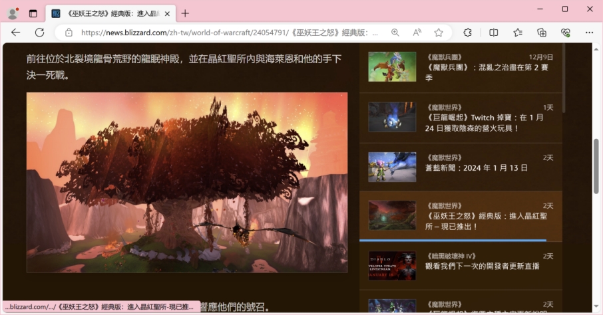Screen dimensions: 603x315
Task: Open the large tree landscape image
Action: click(x=187, y=183)
